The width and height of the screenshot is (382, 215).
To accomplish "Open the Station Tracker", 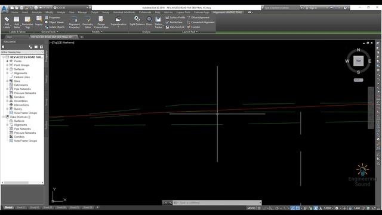I will click(158, 22).
